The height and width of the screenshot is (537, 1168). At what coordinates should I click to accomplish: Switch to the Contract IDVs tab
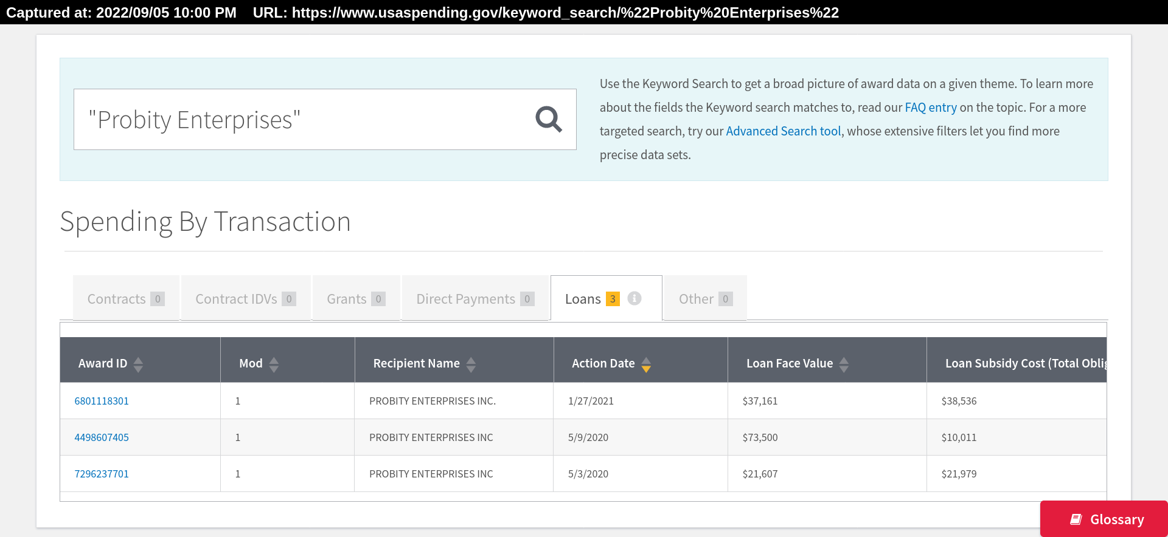(246, 298)
